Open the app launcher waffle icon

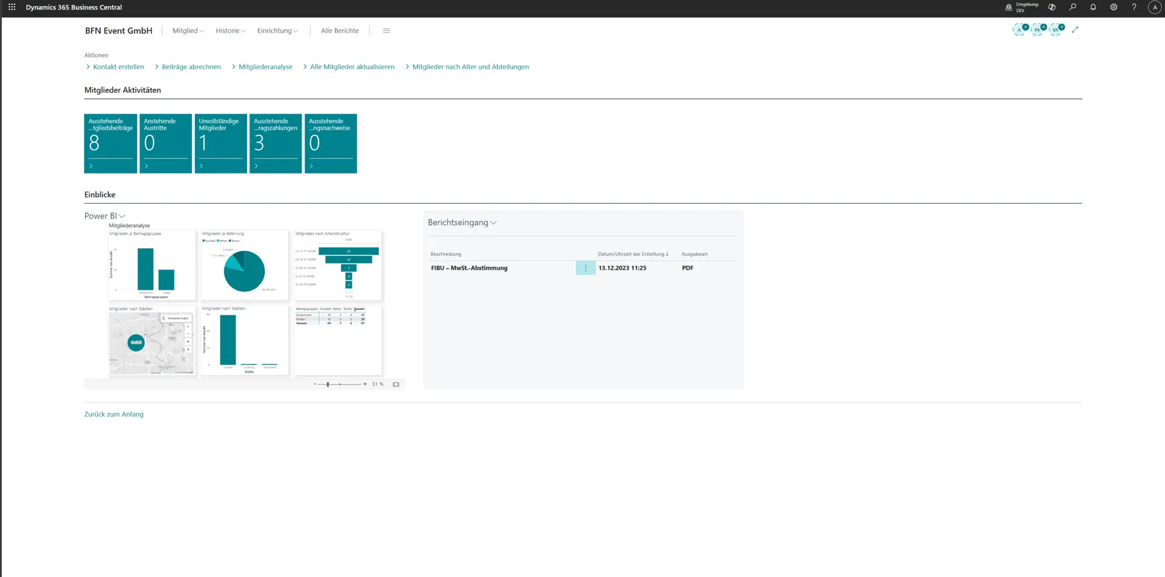pyautogui.click(x=12, y=7)
